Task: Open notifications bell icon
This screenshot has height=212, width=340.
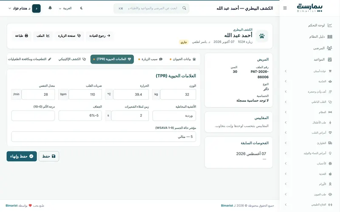Action: pyautogui.click(x=50, y=8)
